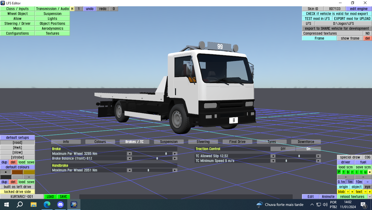Click the LFS Editor taskbar icon
The height and width of the screenshot is (210, 372).
click(74, 205)
